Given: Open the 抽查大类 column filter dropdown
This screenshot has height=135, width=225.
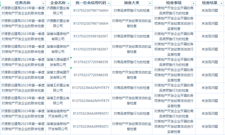Looking at the screenshot, I should click(x=150, y=3).
